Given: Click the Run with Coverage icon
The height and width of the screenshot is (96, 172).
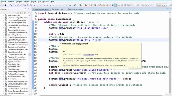Looking at the screenshot, I should coord(80,5).
